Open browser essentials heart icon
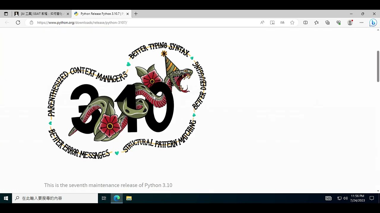This screenshot has height=213, width=380. [x=338, y=22]
